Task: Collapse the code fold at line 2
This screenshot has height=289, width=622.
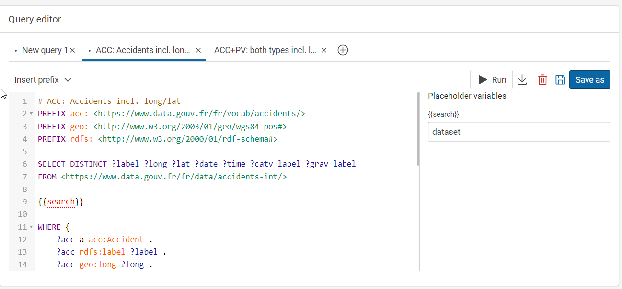Action: tap(31, 114)
